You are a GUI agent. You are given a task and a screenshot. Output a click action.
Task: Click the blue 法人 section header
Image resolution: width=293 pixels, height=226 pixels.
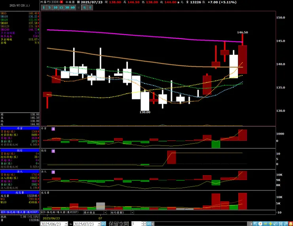[x=20, y=171]
